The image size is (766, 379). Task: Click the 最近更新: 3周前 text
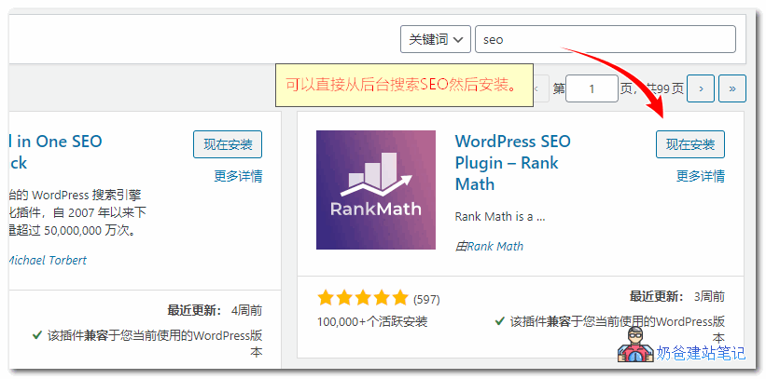coord(677,296)
